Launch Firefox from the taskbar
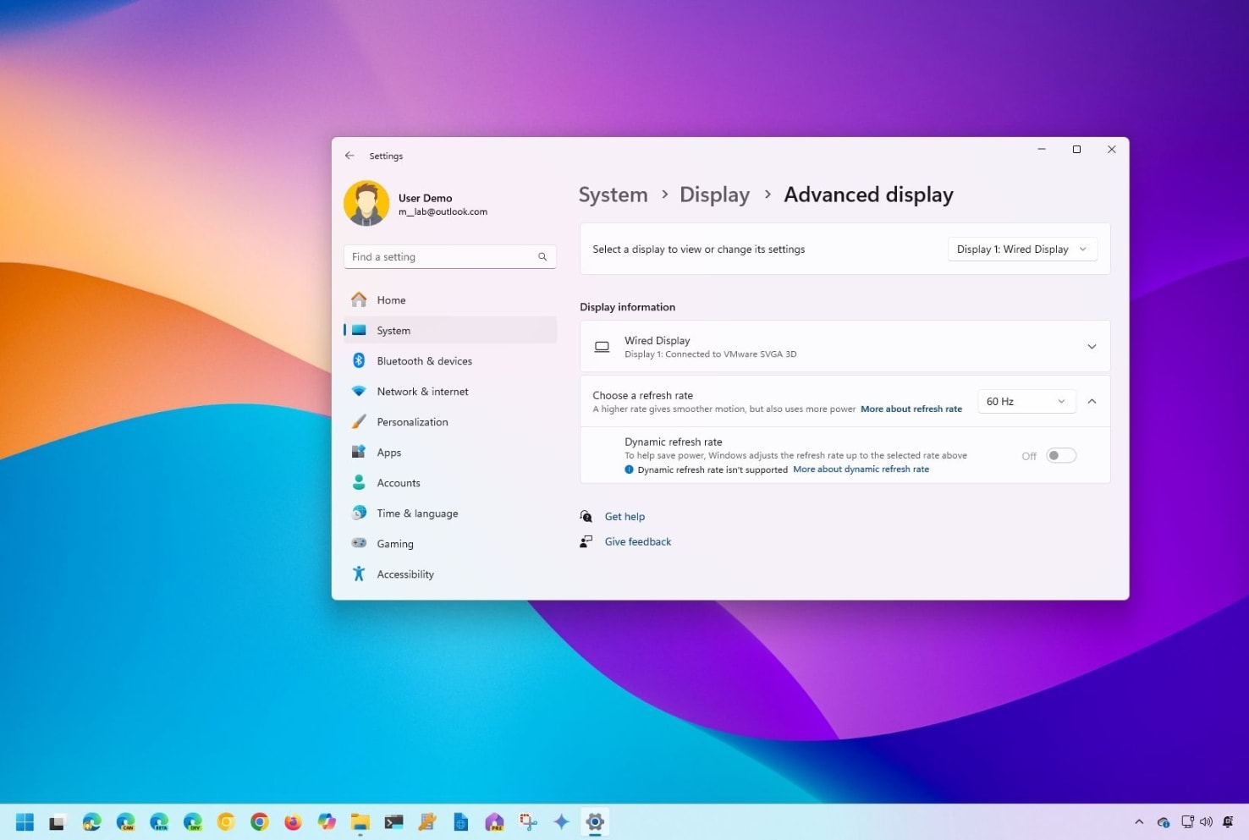 tap(292, 821)
